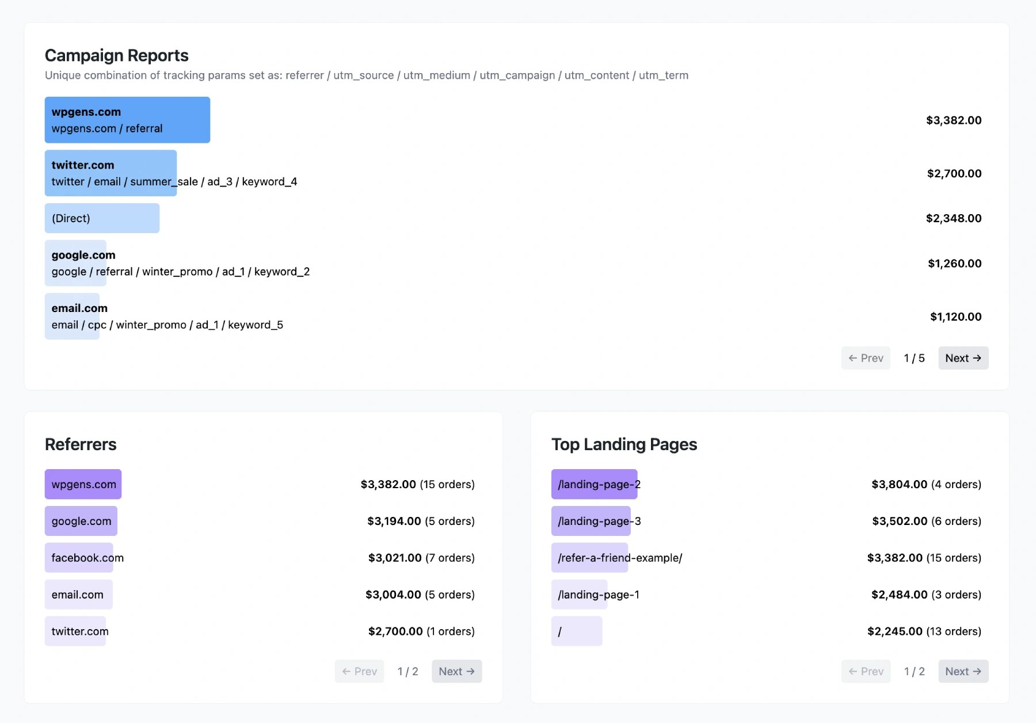Click the $3,382.00 value for wpgens.com
The height and width of the screenshot is (723, 1036).
(954, 120)
